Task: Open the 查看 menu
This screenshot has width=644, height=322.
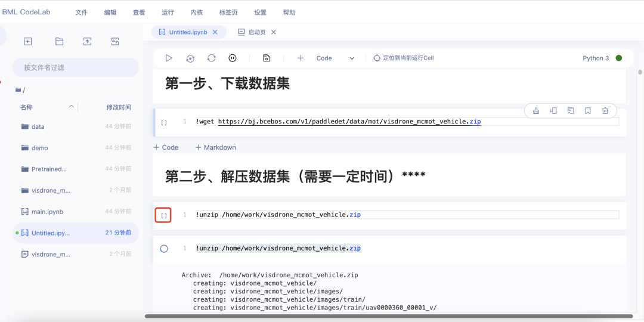Action: pos(139,13)
